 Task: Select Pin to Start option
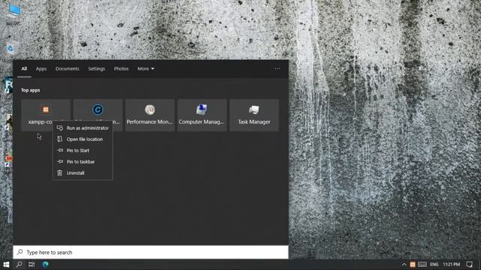[x=83, y=150]
